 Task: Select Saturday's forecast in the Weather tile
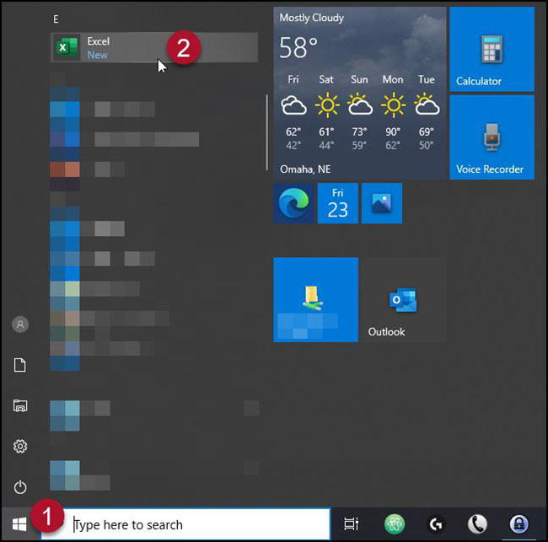coord(326,112)
